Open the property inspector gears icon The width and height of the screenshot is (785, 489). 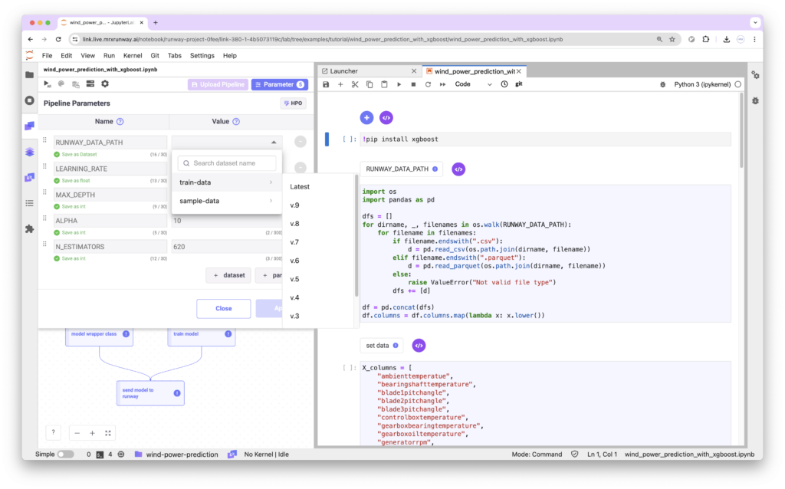click(755, 75)
